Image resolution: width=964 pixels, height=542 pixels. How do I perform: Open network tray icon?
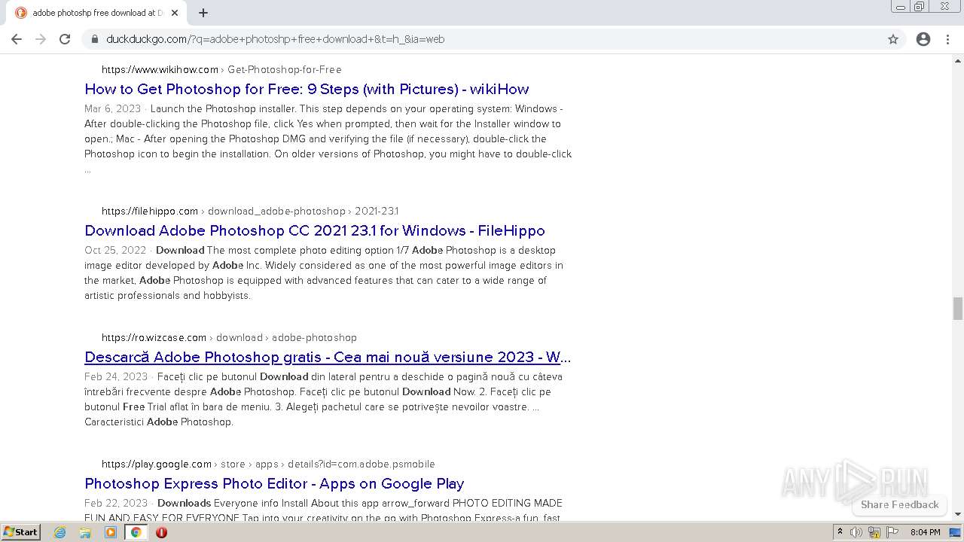pyautogui.click(x=874, y=532)
